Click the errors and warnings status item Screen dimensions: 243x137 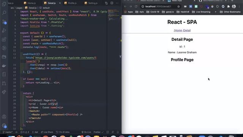click(x=25, y=132)
